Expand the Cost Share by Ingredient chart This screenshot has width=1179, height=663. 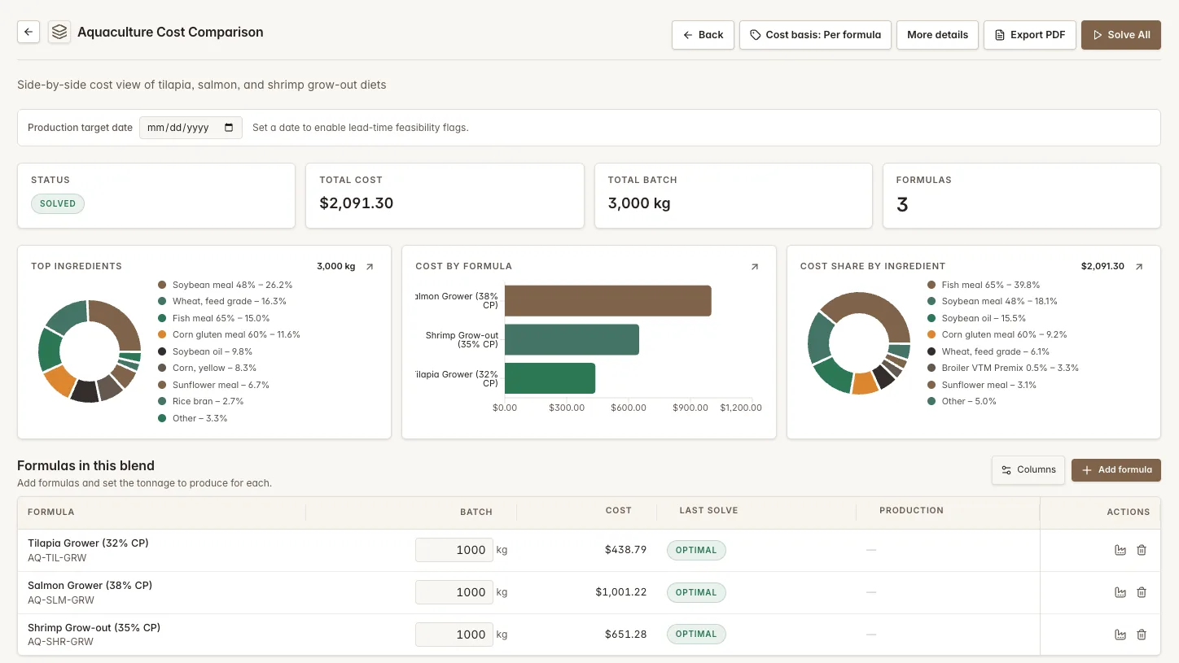[1139, 267]
